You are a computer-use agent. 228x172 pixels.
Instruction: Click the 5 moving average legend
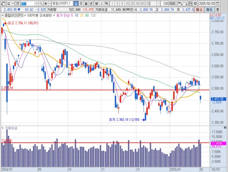[x=72, y=15]
